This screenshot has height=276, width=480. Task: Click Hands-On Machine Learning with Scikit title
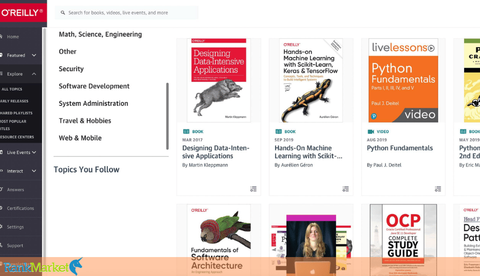308,152
